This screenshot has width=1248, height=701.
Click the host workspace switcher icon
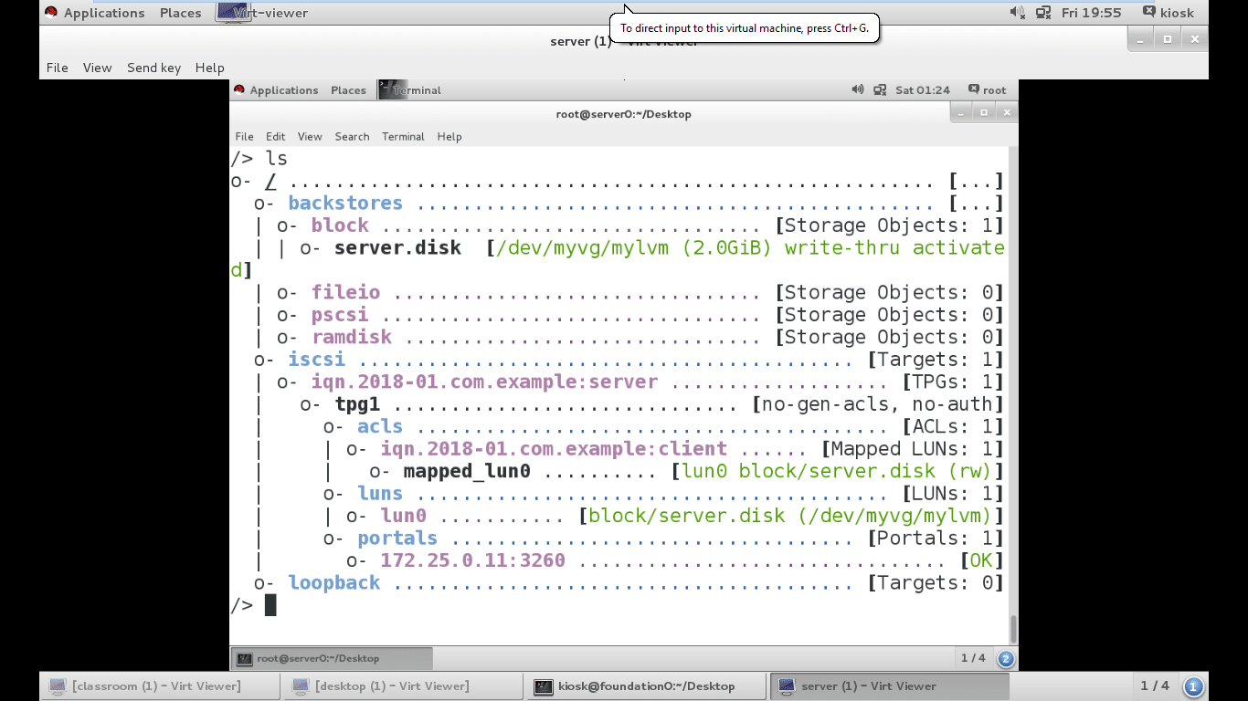[x=1193, y=686]
